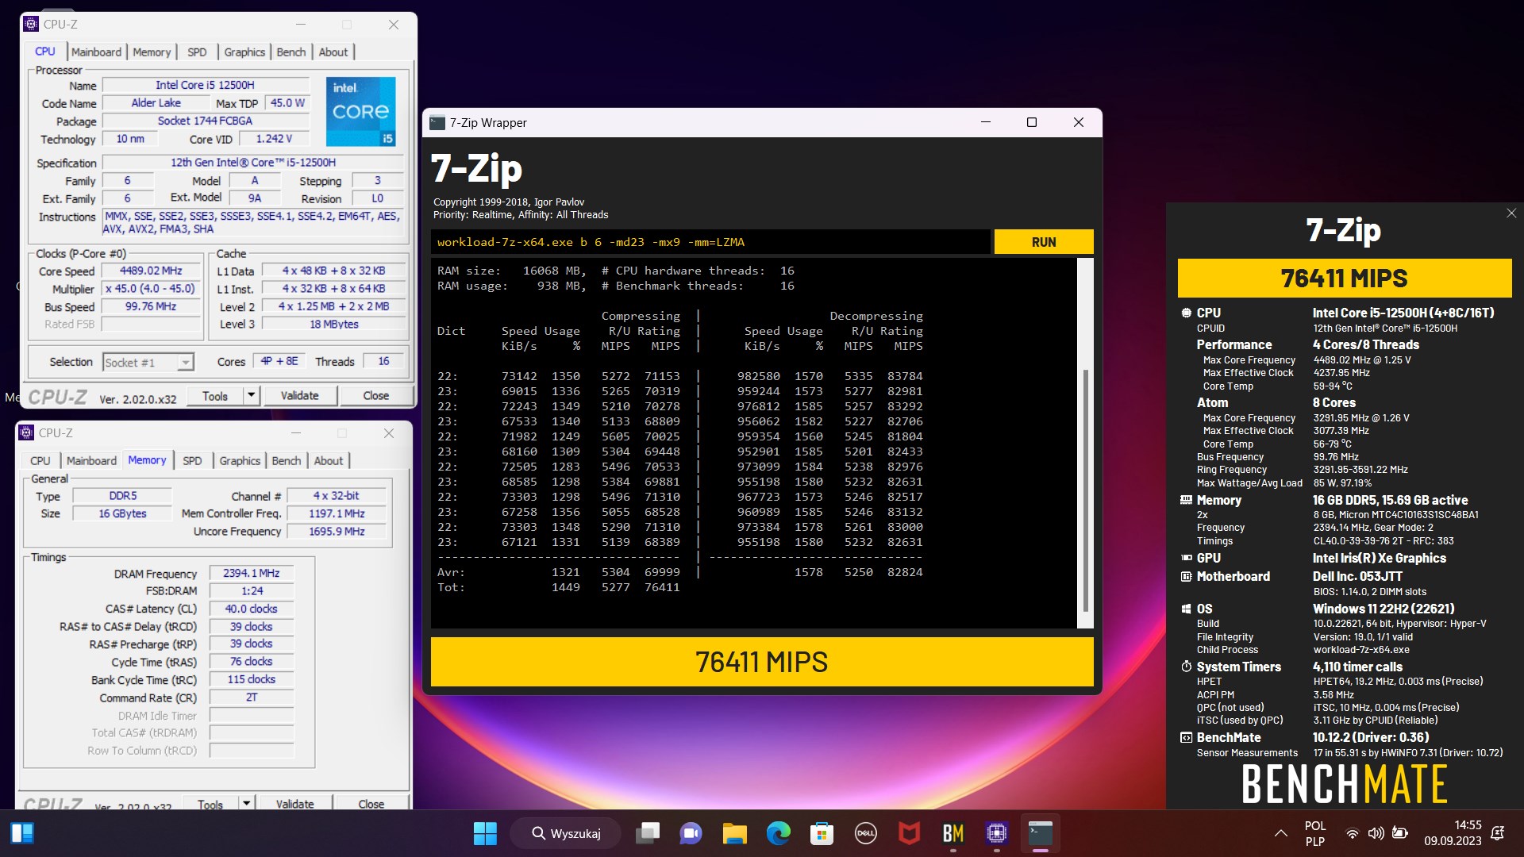Open the notification center bell icon
The image size is (1524, 857).
(1498, 833)
